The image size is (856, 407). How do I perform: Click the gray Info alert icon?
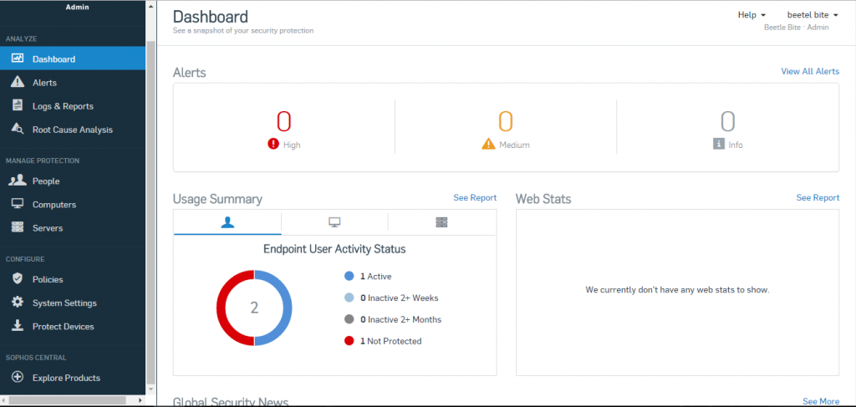click(x=718, y=144)
